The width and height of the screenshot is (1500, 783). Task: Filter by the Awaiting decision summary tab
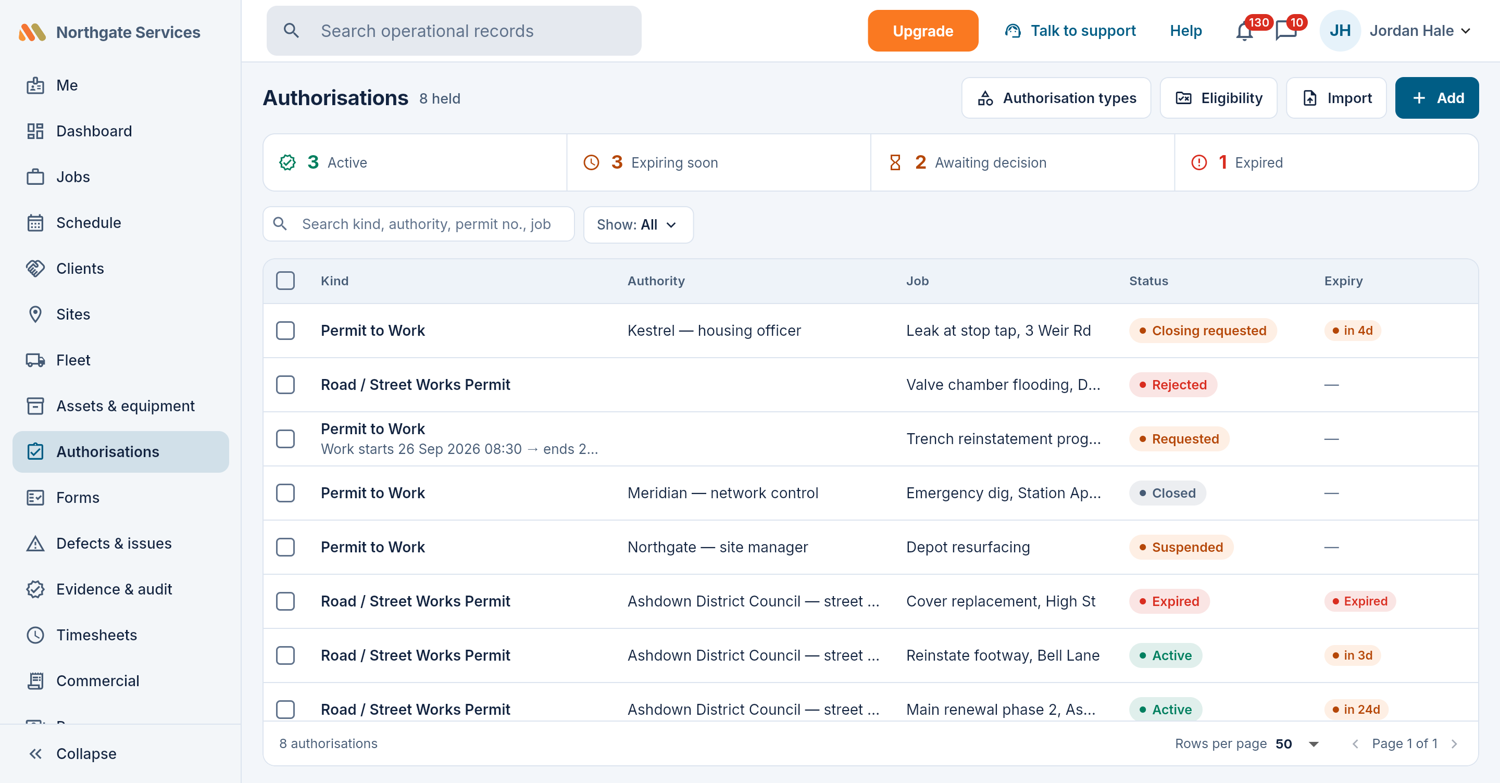(x=1022, y=162)
